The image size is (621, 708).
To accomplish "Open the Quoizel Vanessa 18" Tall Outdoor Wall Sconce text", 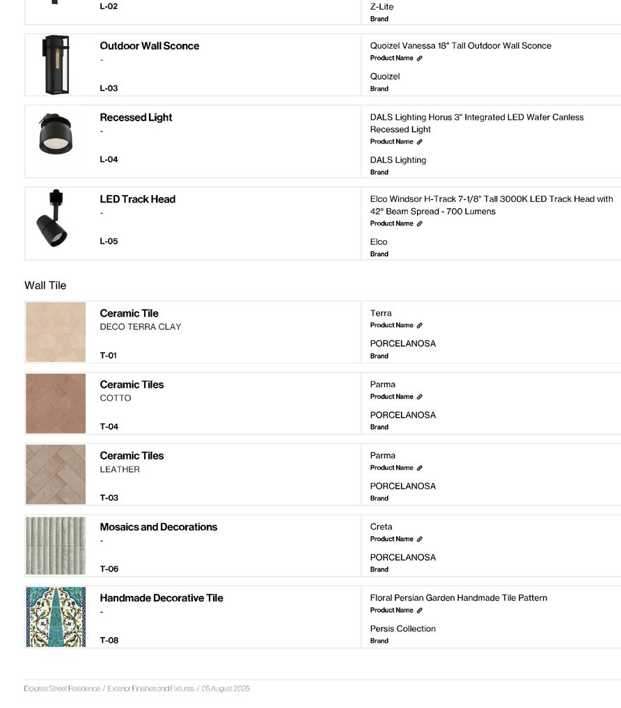I will 460,46.
